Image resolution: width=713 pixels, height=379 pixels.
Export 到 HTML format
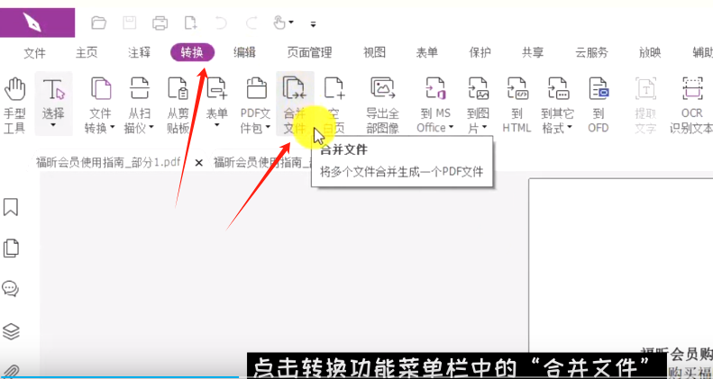516,104
